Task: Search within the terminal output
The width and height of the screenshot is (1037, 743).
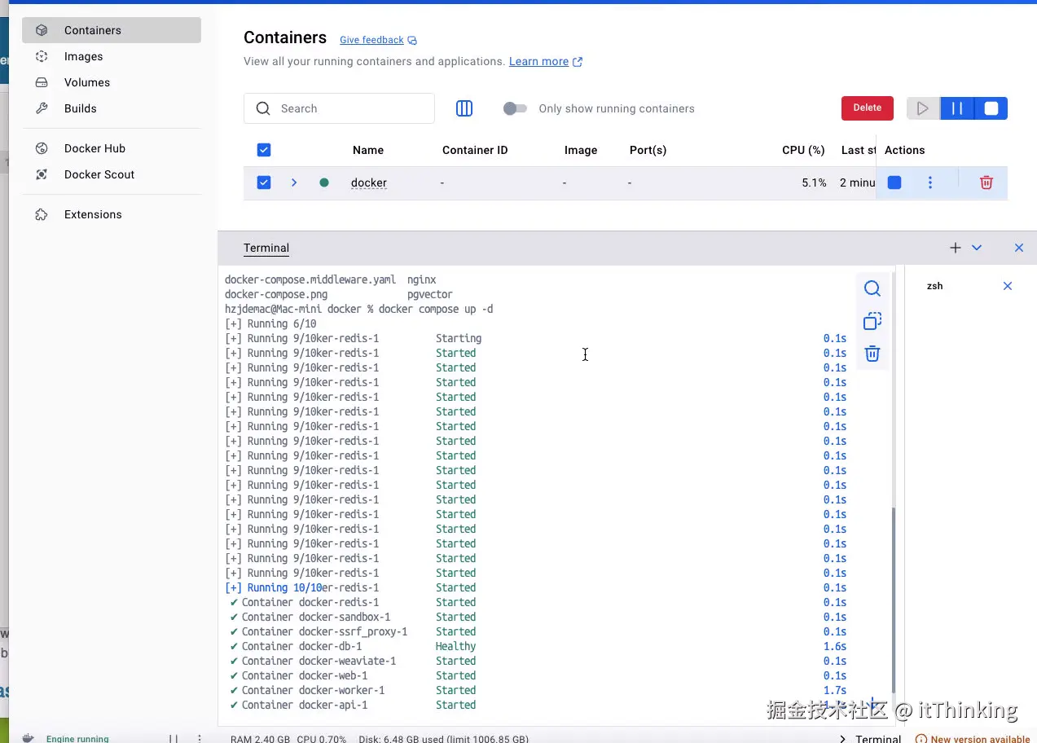Action: (x=872, y=288)
